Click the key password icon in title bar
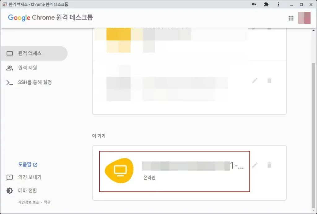This screenshot has width=317, height=214. [254, 4]
